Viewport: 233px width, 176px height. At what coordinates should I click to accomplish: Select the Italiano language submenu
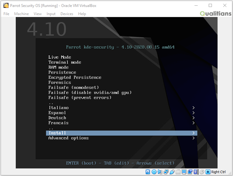[122, 108]
